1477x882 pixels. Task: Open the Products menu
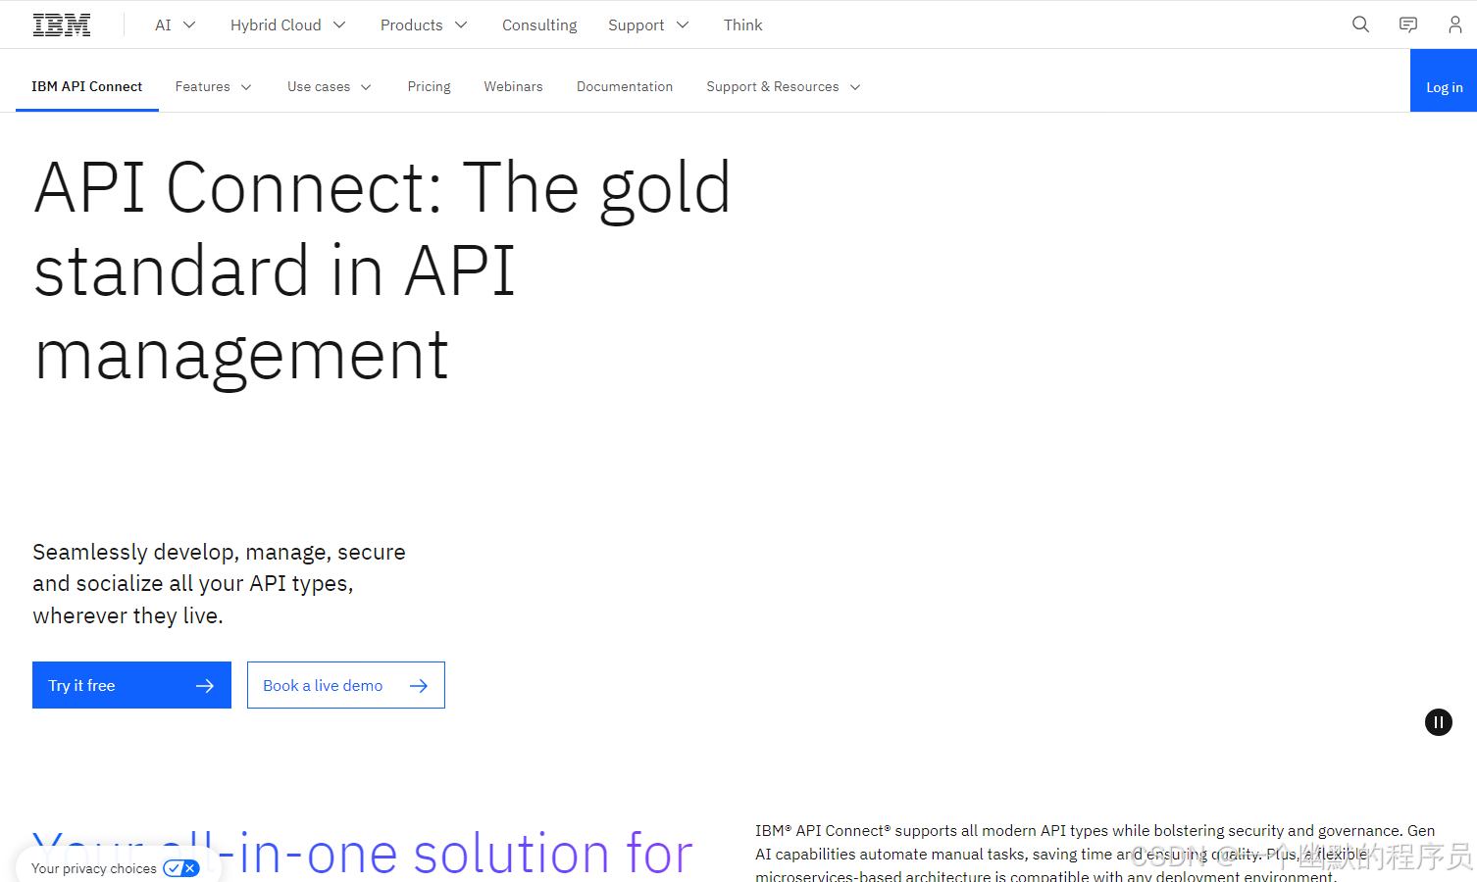(424, 24)
